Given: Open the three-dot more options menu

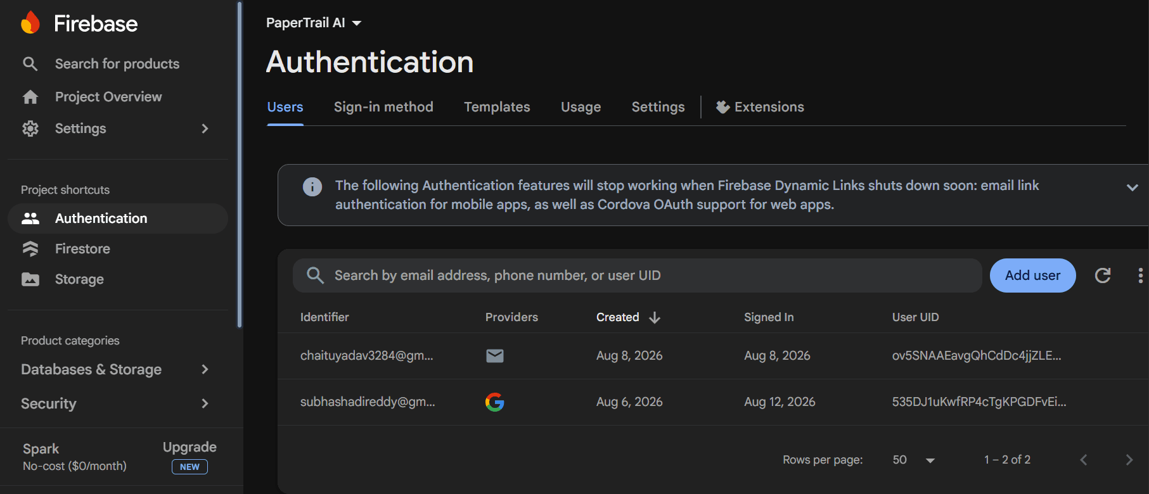Looking at the screenshot, I should tap(1140, 275).
